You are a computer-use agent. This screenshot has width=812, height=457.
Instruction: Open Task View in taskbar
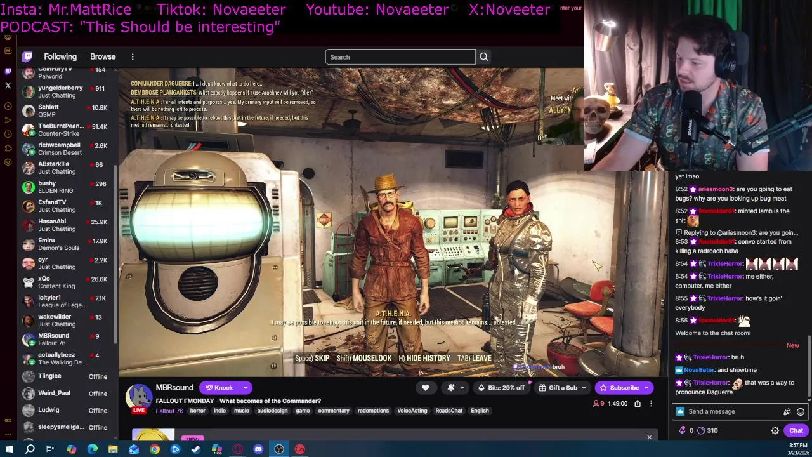pyautogui.click(x=50, y=449)
